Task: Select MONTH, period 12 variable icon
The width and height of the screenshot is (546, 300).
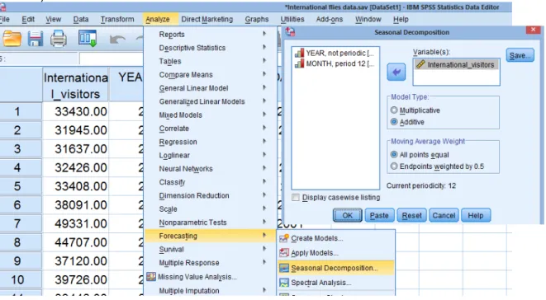Action: [x=299, y=63]
